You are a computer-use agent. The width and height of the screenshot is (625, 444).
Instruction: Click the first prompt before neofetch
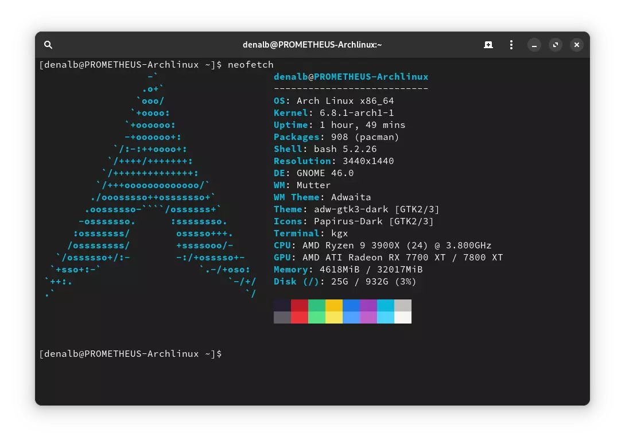[130, 65]
